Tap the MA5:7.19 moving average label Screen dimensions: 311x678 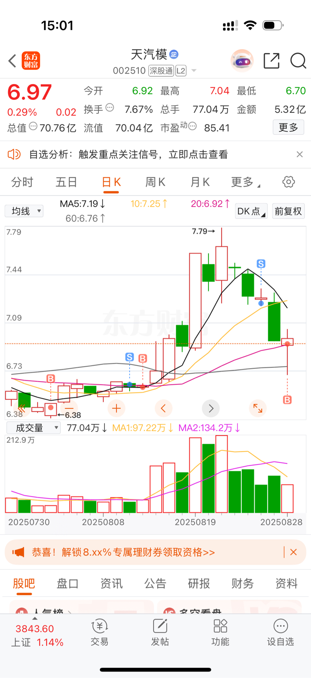(83, 204)
